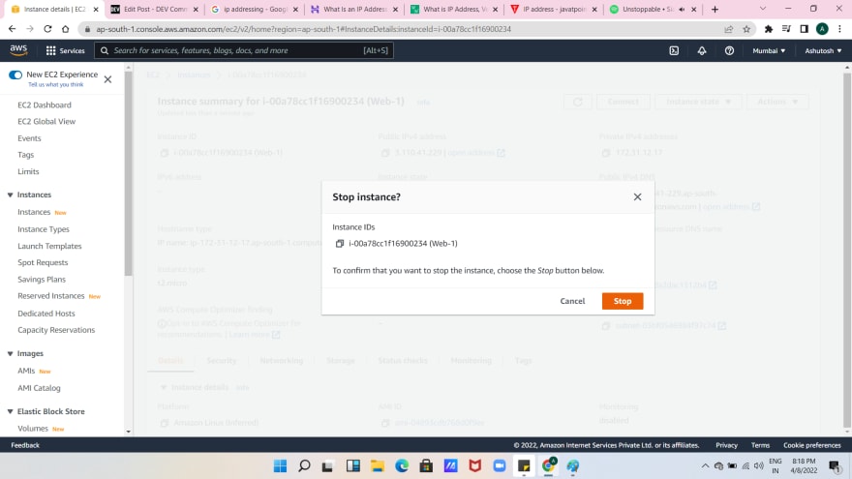This screenshot has width=852, height=479.
Task: Open the browser tab search chevron
Action: click(x=762, y=10)
